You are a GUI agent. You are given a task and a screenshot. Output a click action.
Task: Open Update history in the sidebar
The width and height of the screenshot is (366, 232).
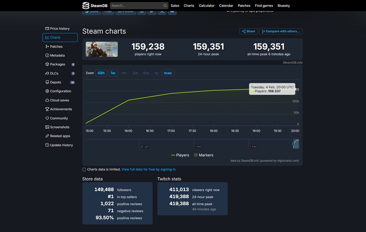60,145
